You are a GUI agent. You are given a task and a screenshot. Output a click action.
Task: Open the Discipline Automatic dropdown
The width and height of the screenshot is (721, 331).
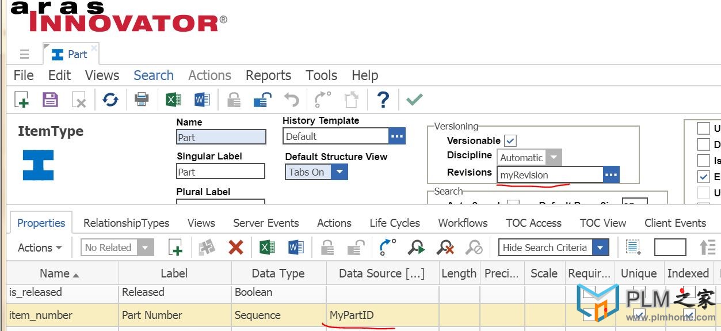tap(553, 157)
